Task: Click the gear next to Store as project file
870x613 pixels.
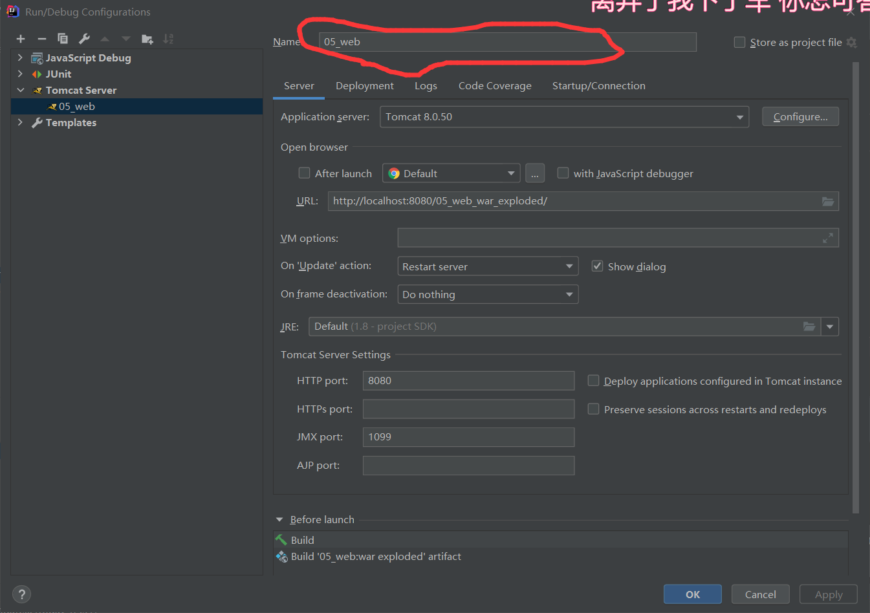Action: pos(851,43)
